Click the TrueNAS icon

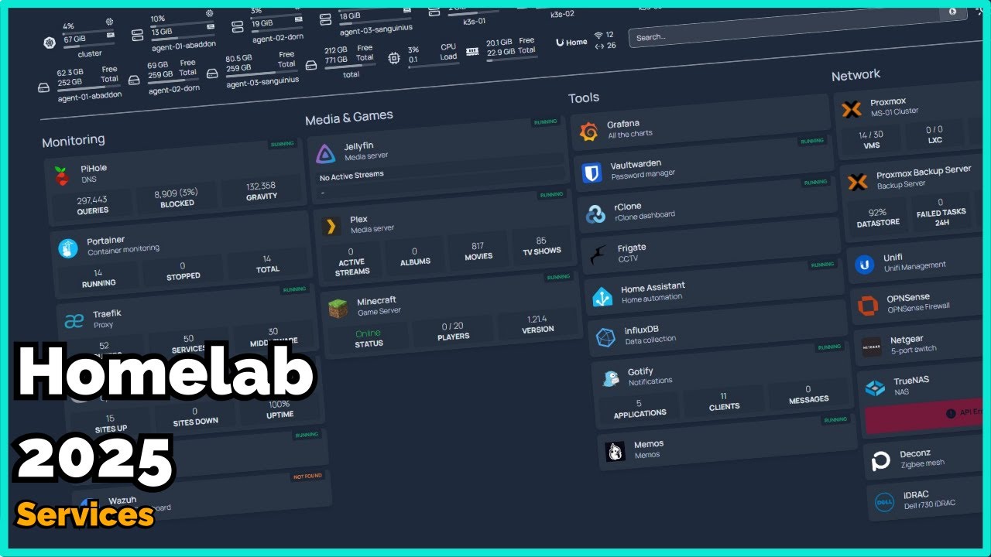coord(875,388)
